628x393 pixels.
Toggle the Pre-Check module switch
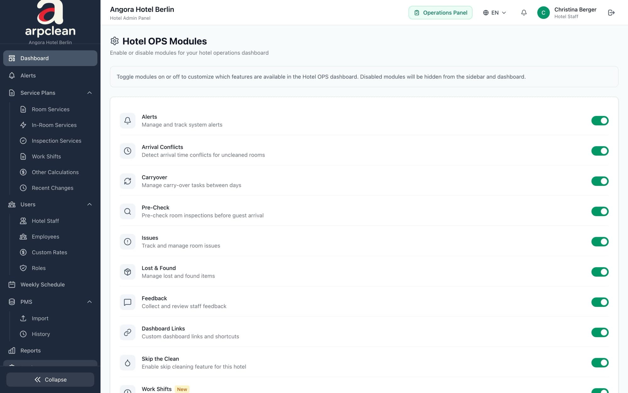(x=600, y=211)
